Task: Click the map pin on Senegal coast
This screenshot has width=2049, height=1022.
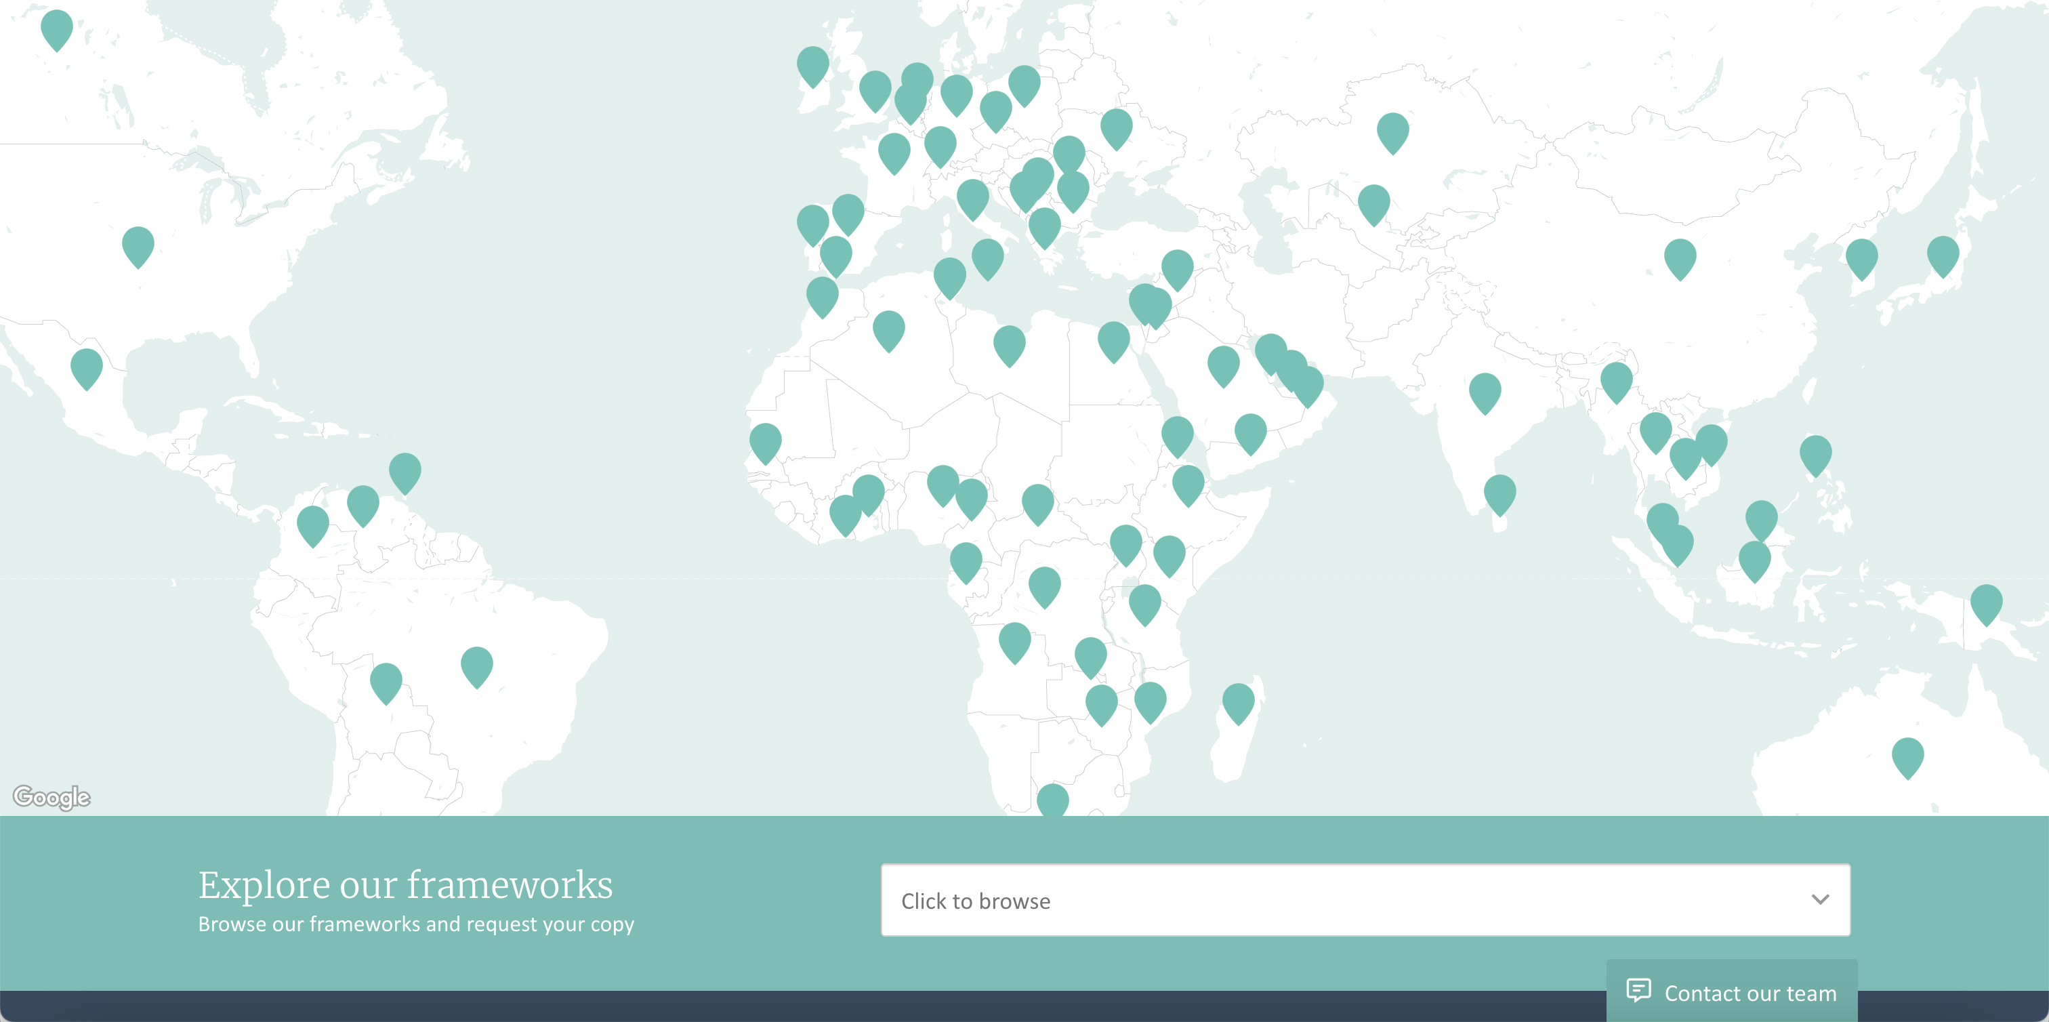Action: (765, 441)
